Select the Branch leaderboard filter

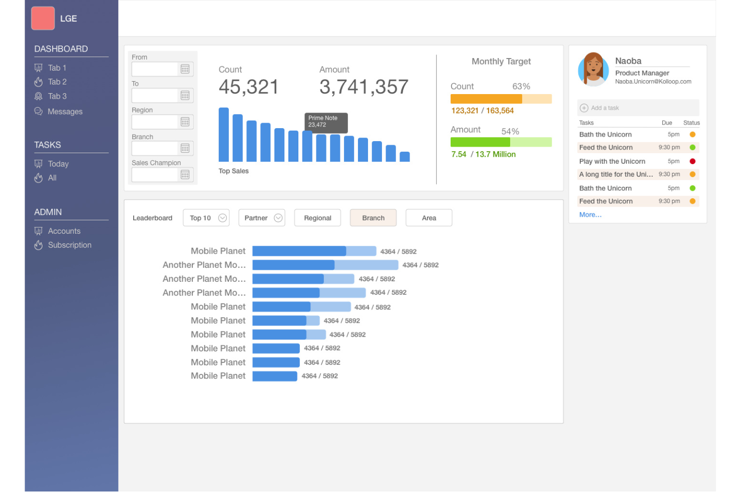(374, 218)
